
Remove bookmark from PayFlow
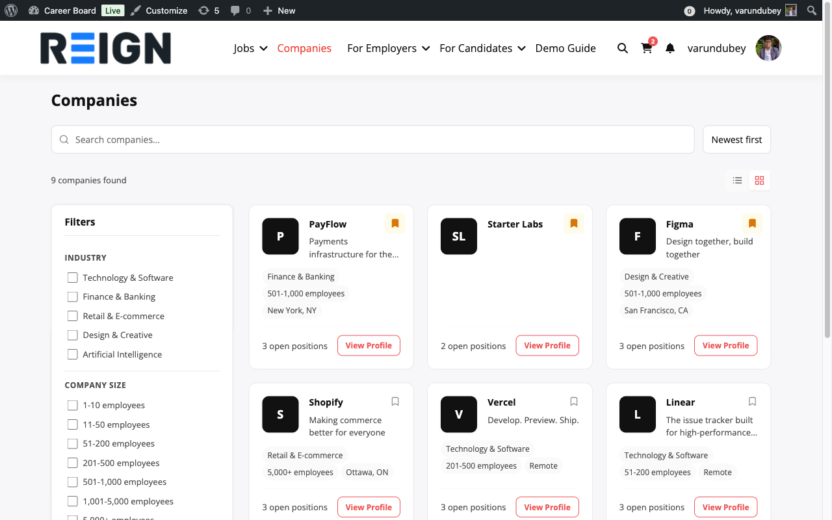tap(395, 224)
